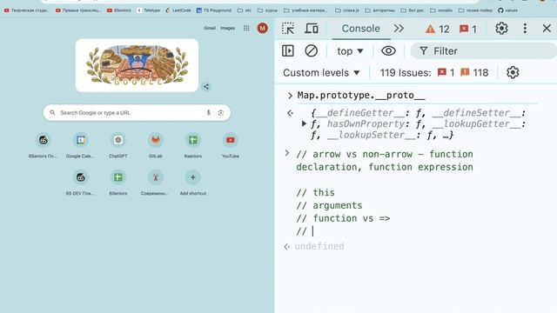Open the 6Seniors YouTube bookmark

pyautogui.click(x=119, y=10)
